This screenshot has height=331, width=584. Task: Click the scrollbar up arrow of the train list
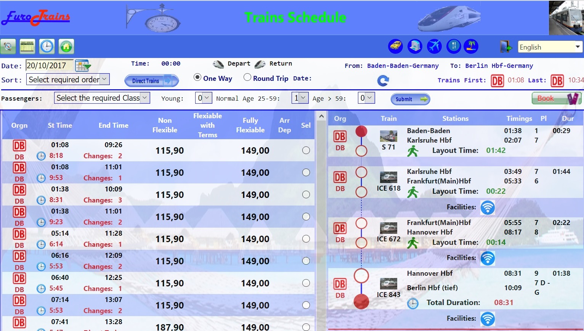point(321,116)
